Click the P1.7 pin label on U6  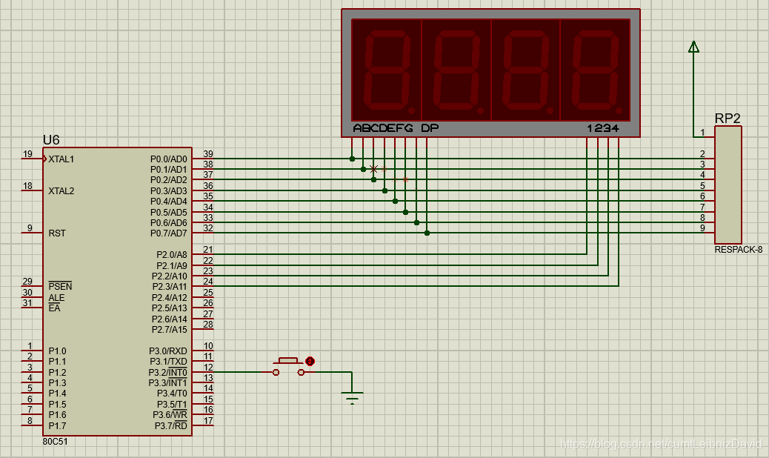[x=57, y=426]
